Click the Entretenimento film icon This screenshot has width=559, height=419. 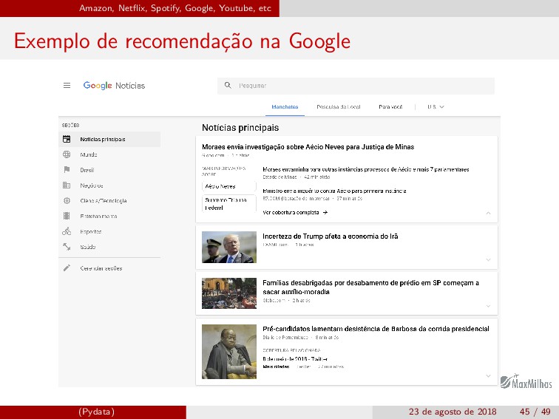(67, 216)
